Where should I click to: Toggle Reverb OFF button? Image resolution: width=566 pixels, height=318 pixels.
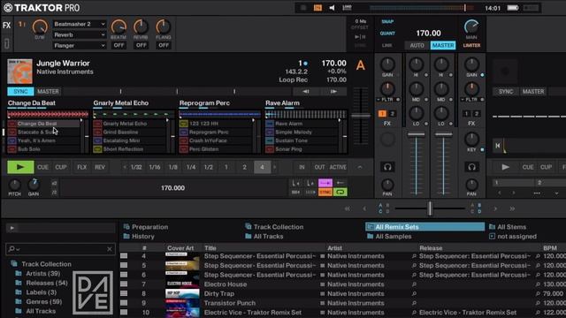(141, 45)
